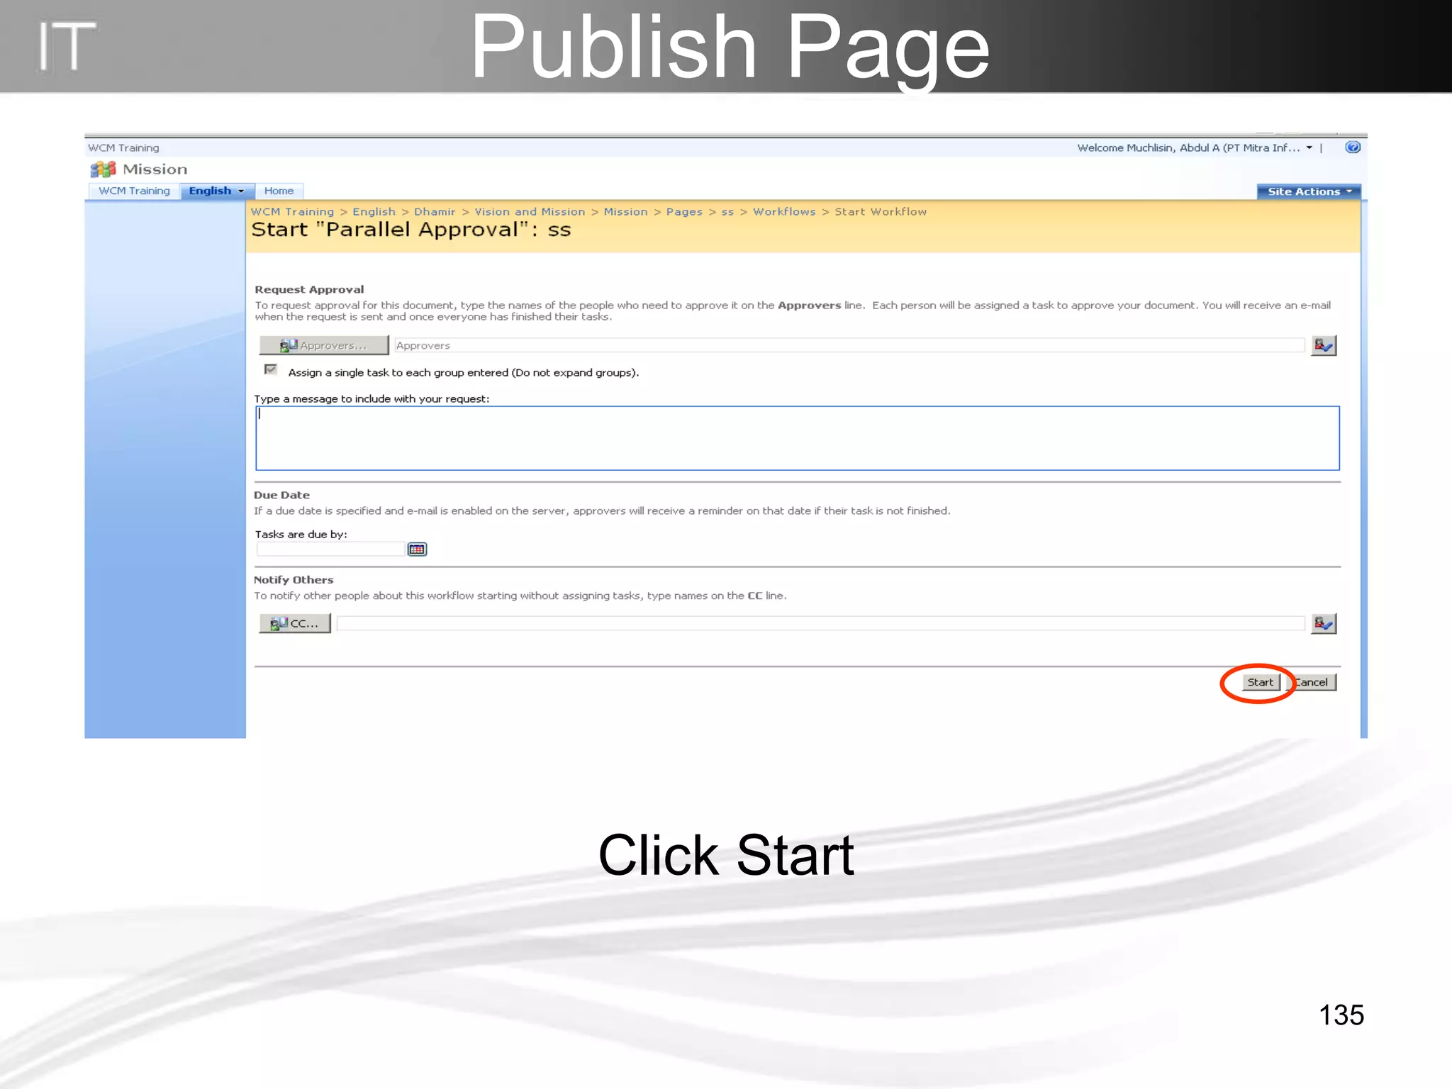Toggle Assign a single task checkbox
Screen dimensions: 1452x1089
270,369
